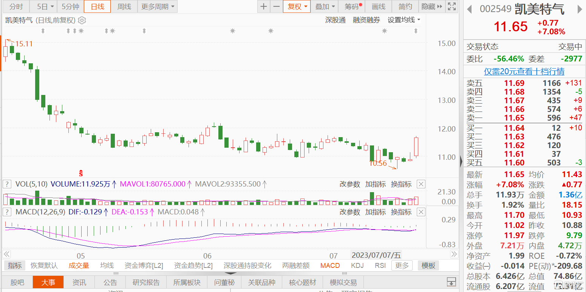Activate 画线 drawing tools

pos(378,6)
